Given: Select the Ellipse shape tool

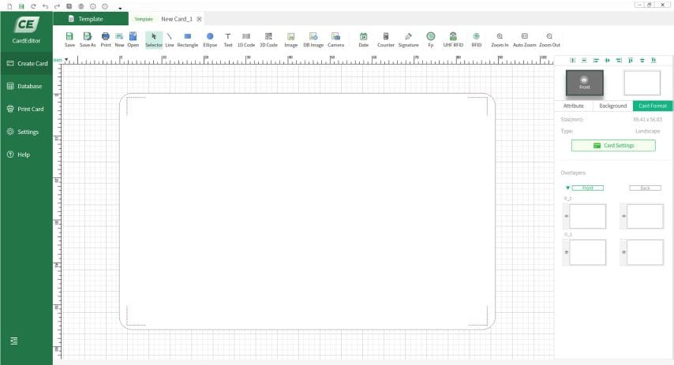Looking at the screenshot, I should [x=210, y=39].
